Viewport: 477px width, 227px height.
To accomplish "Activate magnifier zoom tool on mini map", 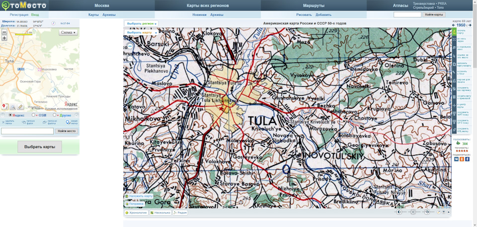I will coord(13,107).
